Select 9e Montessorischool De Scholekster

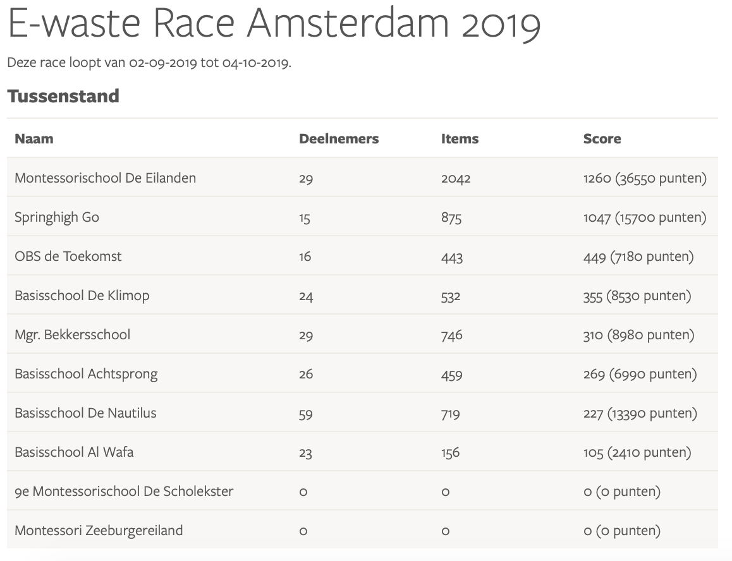point(124,492)
